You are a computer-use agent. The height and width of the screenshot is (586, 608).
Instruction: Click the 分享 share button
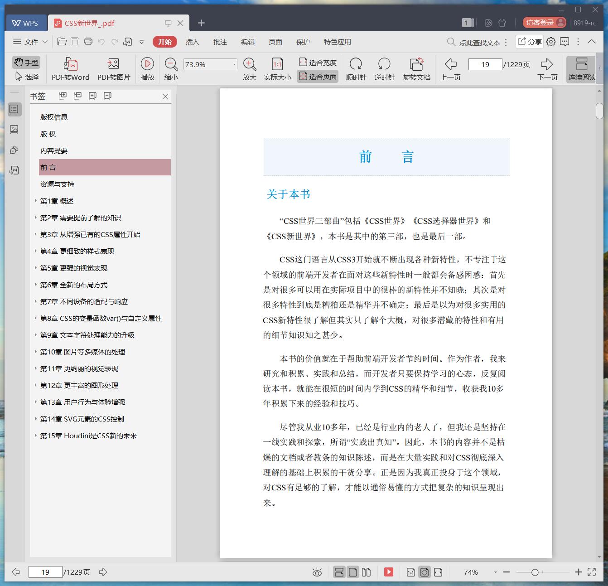(529, 42)
